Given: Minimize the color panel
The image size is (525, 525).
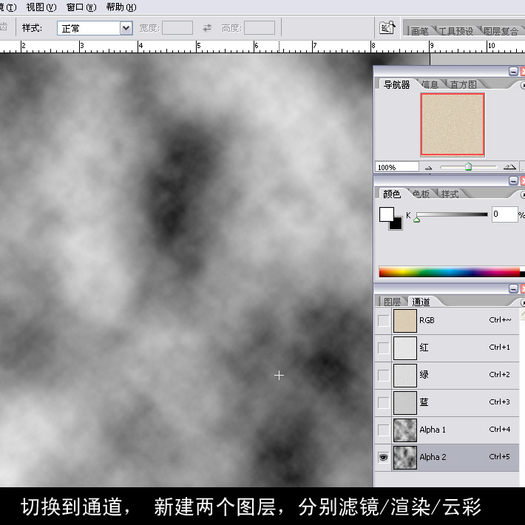Looking at the screenshot, I should point(513,181).
